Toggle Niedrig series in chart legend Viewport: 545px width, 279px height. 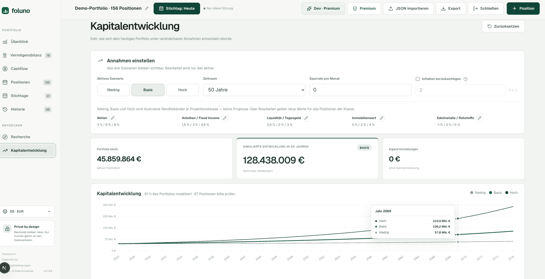pyautogui.click(x=478, y=193)
